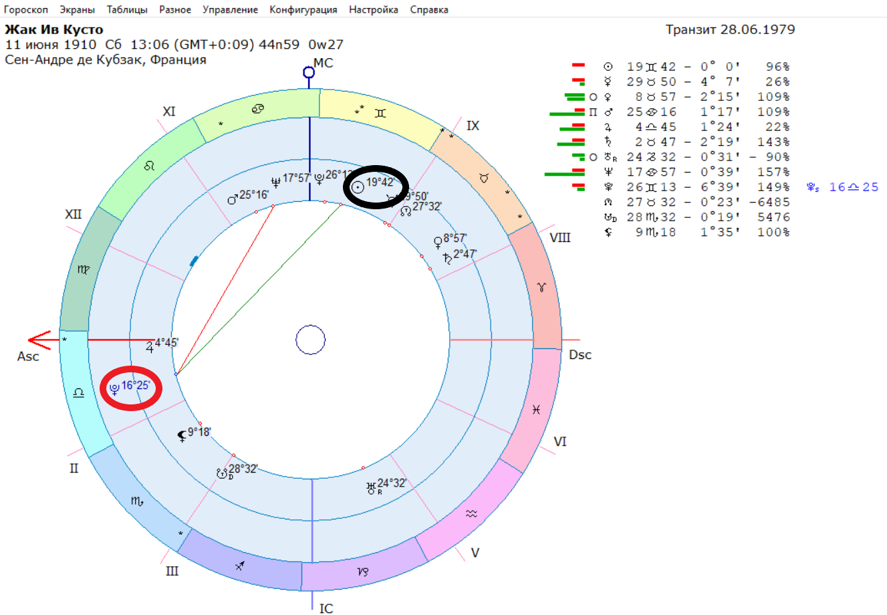Image resolution: width=887 pixels, height=615 pixels.
Task: Open the Конфигурация menu
Action: (x=303, y=9)
